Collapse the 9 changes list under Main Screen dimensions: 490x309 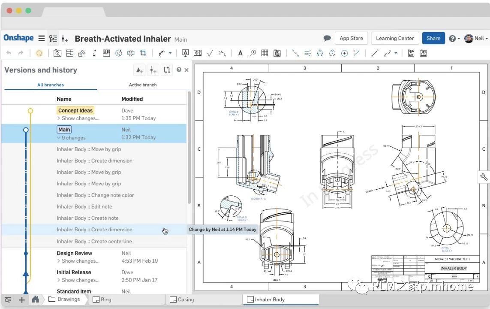(71, 138)
